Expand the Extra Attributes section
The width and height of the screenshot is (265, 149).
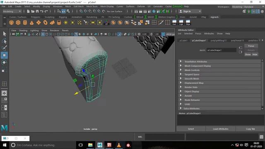[x=220, y=108]
